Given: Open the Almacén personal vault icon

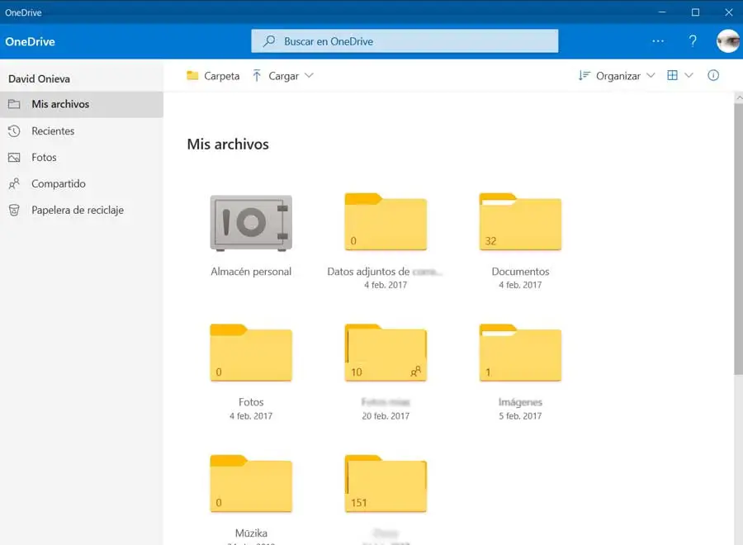Looking at the screenshot, I should point(251,223).
